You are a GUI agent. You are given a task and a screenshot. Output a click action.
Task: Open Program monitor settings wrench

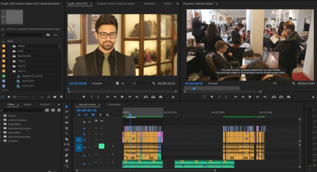coord(293,83)
